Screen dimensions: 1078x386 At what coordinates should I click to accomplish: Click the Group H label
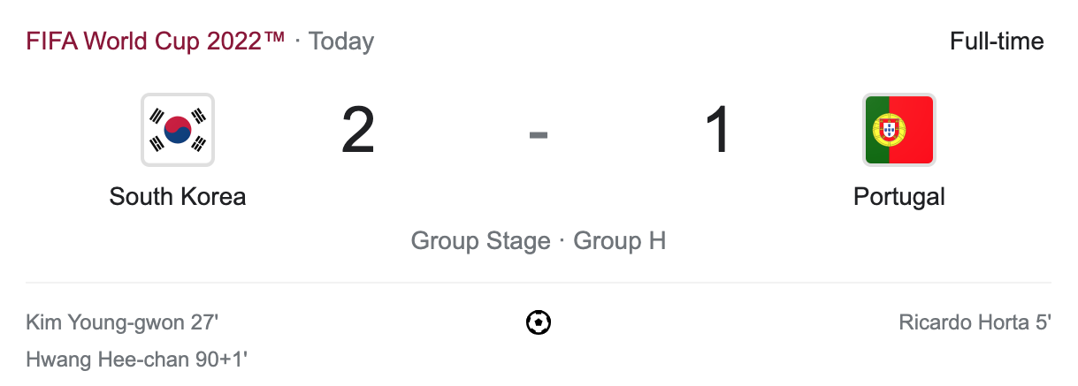[619, 241]
